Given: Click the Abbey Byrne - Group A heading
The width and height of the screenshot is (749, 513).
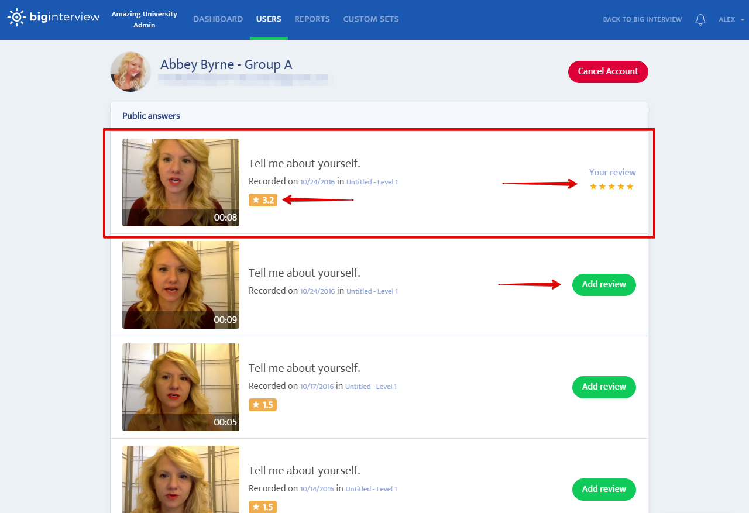Looking at the screenshot, I should (x=226, y=64).
